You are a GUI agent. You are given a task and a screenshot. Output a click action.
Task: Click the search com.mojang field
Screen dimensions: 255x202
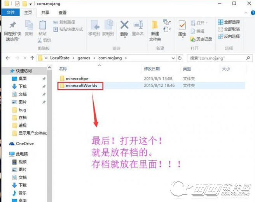point(220,58)
